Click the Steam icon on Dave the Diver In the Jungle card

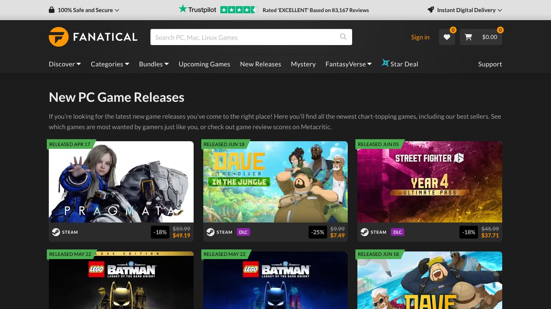tap(210, 232)
